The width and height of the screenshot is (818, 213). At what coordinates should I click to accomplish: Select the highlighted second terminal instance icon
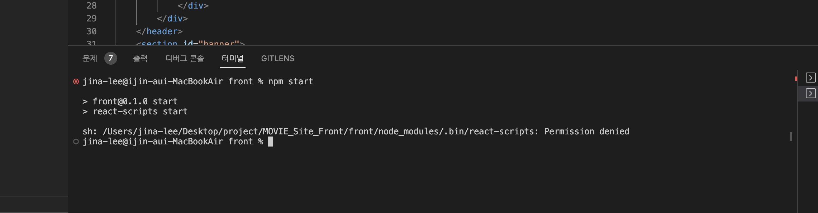coord(810,93)
